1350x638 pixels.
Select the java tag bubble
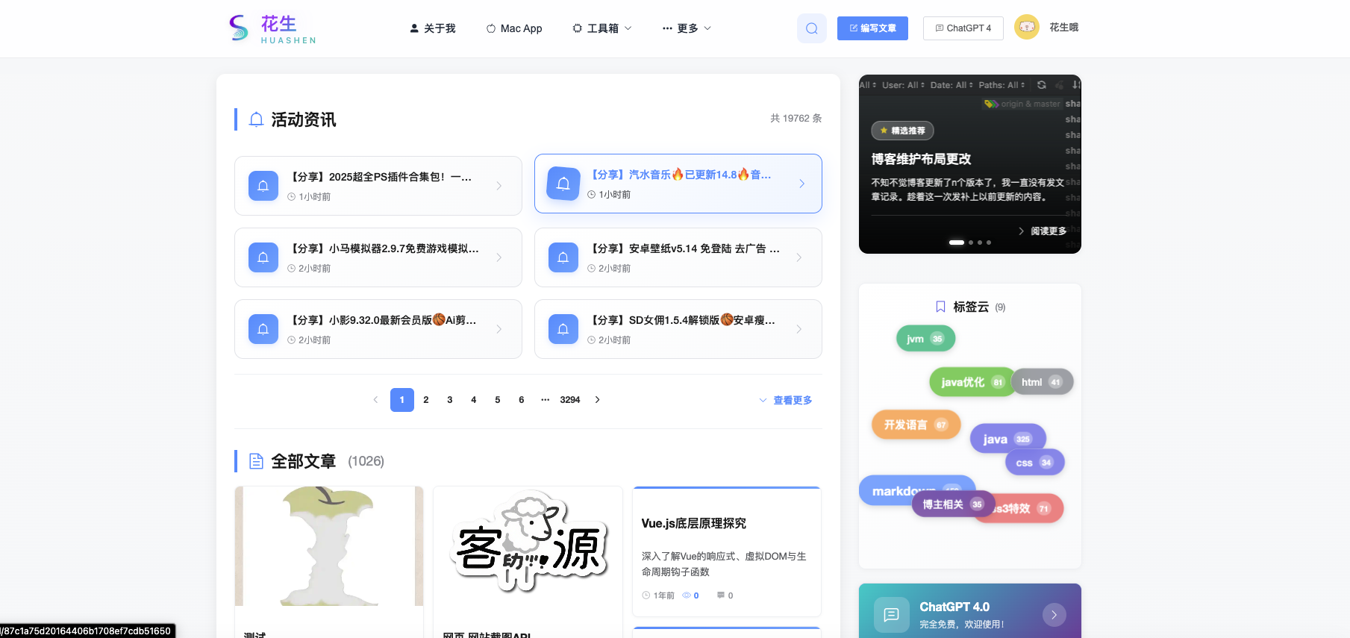pos(1006,439)
